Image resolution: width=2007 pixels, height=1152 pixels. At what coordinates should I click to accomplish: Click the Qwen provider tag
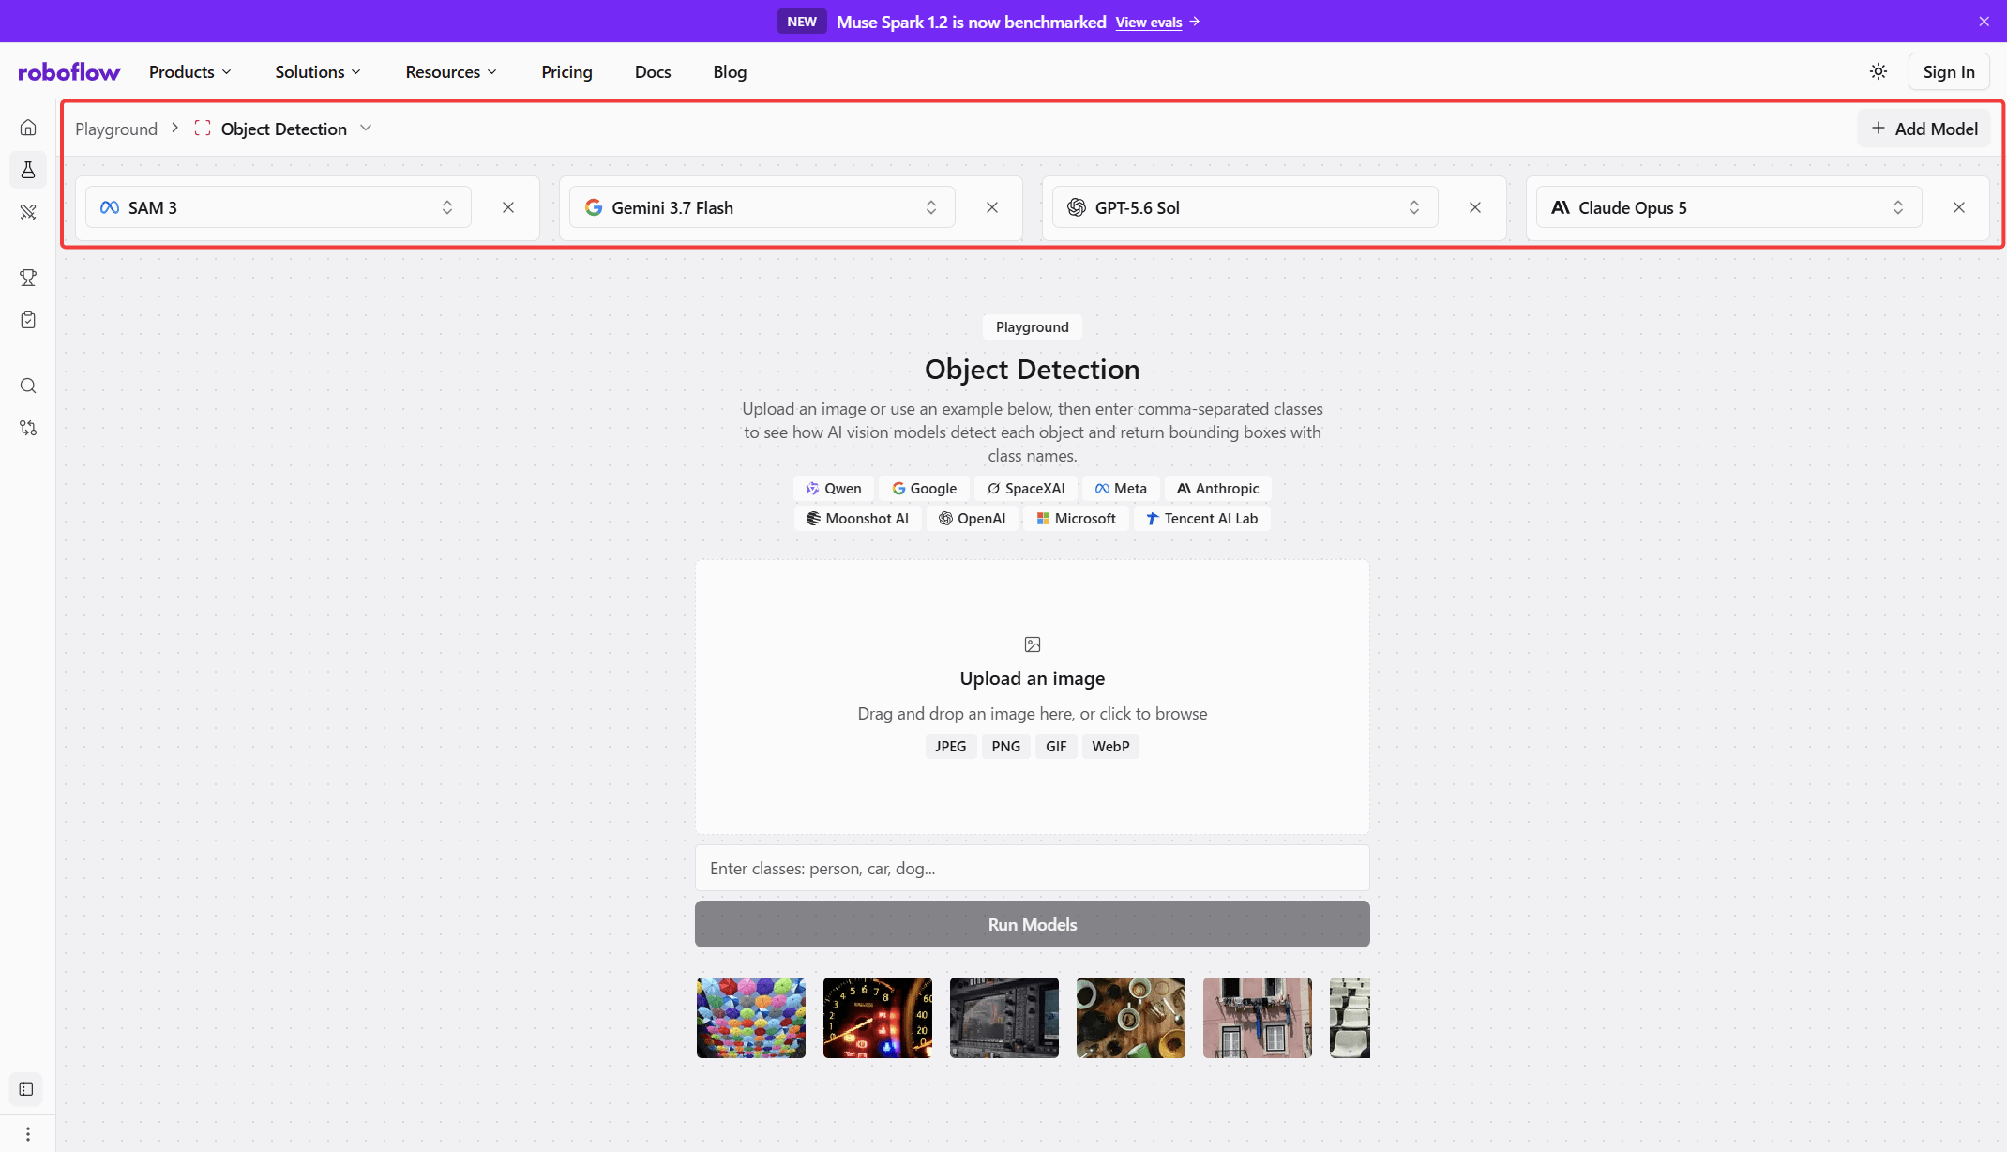tap(834, 488)
